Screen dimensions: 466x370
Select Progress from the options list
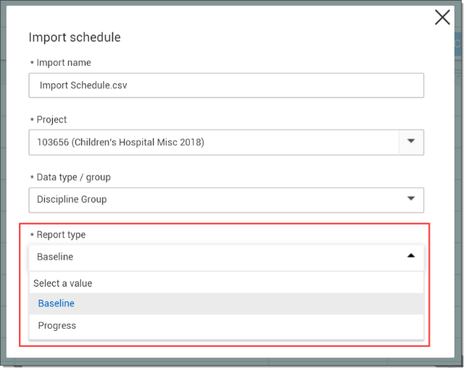pyautogui.click(x=57, y=326)
